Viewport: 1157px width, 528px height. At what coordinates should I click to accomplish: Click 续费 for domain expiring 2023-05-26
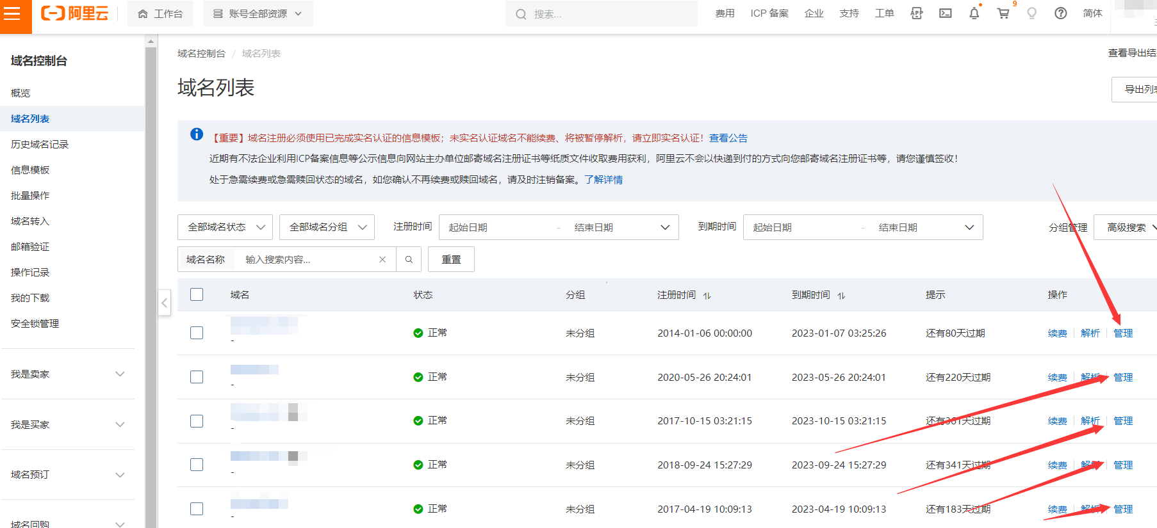[x=1058, y=377]
